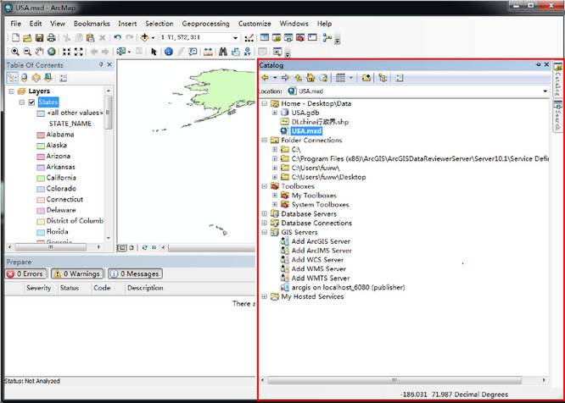This screenshot has height=403, width=565.
Task: Open the File menu
Action: coord(16,24)
